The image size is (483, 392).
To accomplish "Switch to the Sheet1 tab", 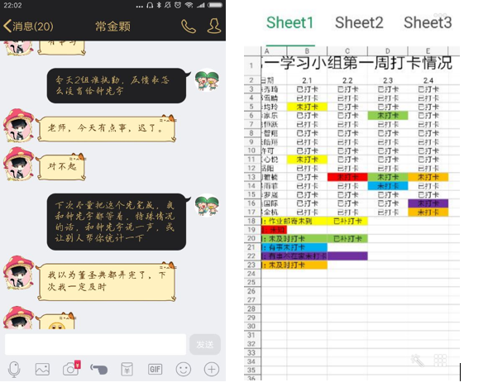I will coord(289,23).
